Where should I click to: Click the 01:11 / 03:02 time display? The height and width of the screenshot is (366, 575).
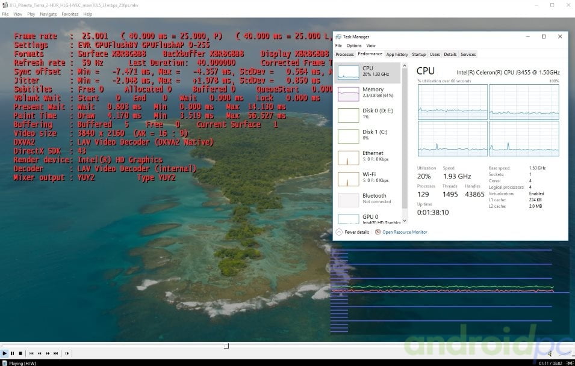pos(550,363)
